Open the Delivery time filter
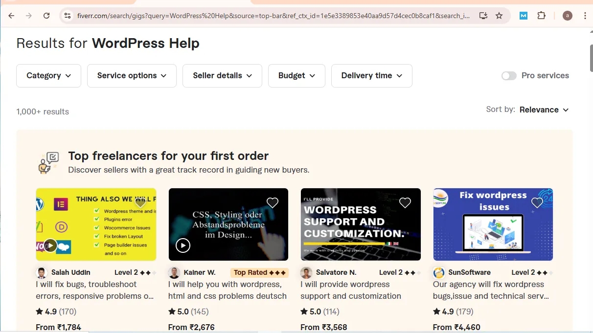The width and height of the screenshot is (593, 333). 372,76
